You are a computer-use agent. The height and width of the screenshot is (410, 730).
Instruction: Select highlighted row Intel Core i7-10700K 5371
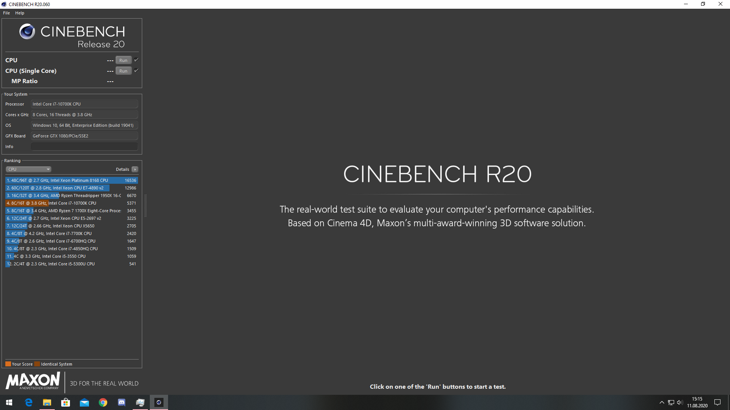(71, 203)
